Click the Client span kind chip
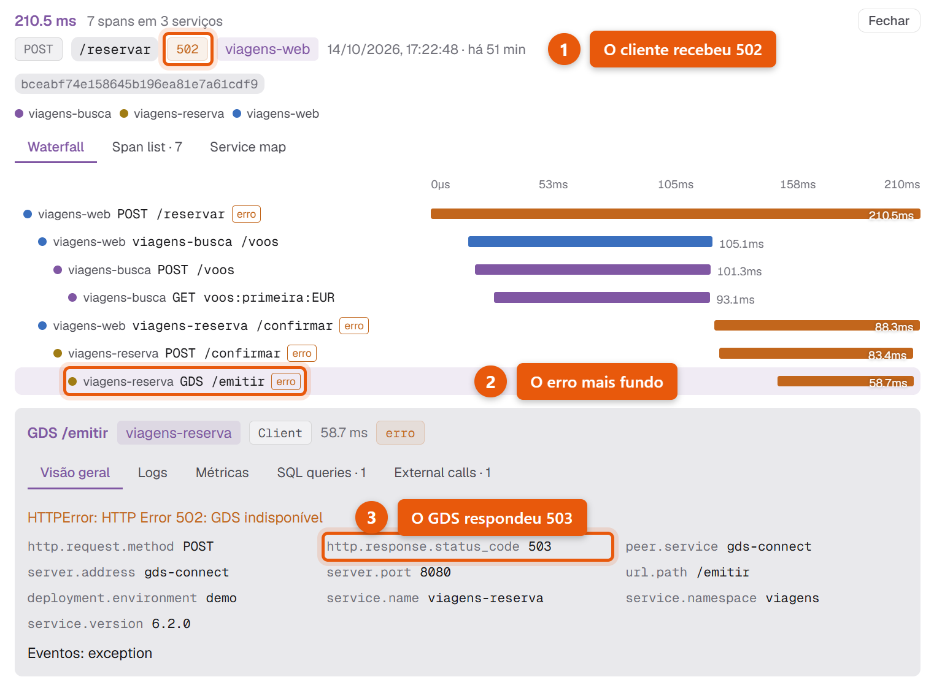The width and height of the screenshot is (934, 685). click(280, 433)
